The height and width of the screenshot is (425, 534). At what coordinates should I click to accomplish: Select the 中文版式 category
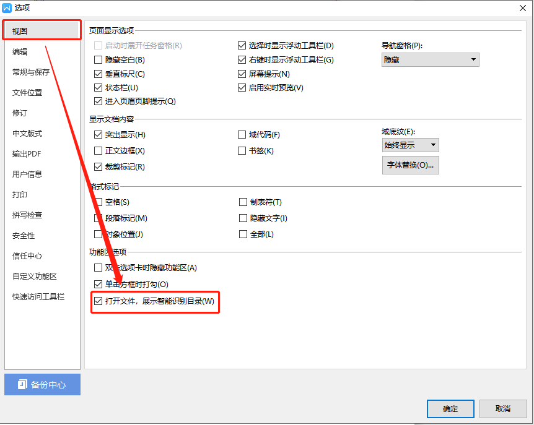(27, 133)
